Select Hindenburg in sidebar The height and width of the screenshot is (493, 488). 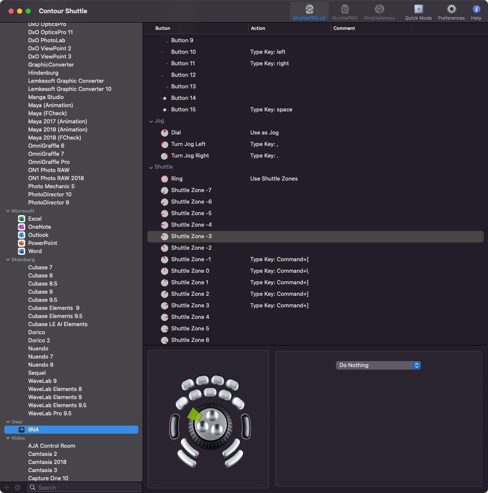coord(43,73)
